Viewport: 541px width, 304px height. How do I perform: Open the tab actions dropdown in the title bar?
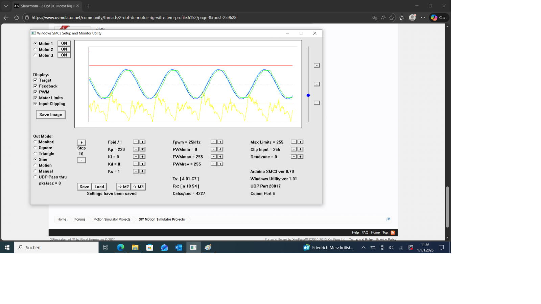6,6
